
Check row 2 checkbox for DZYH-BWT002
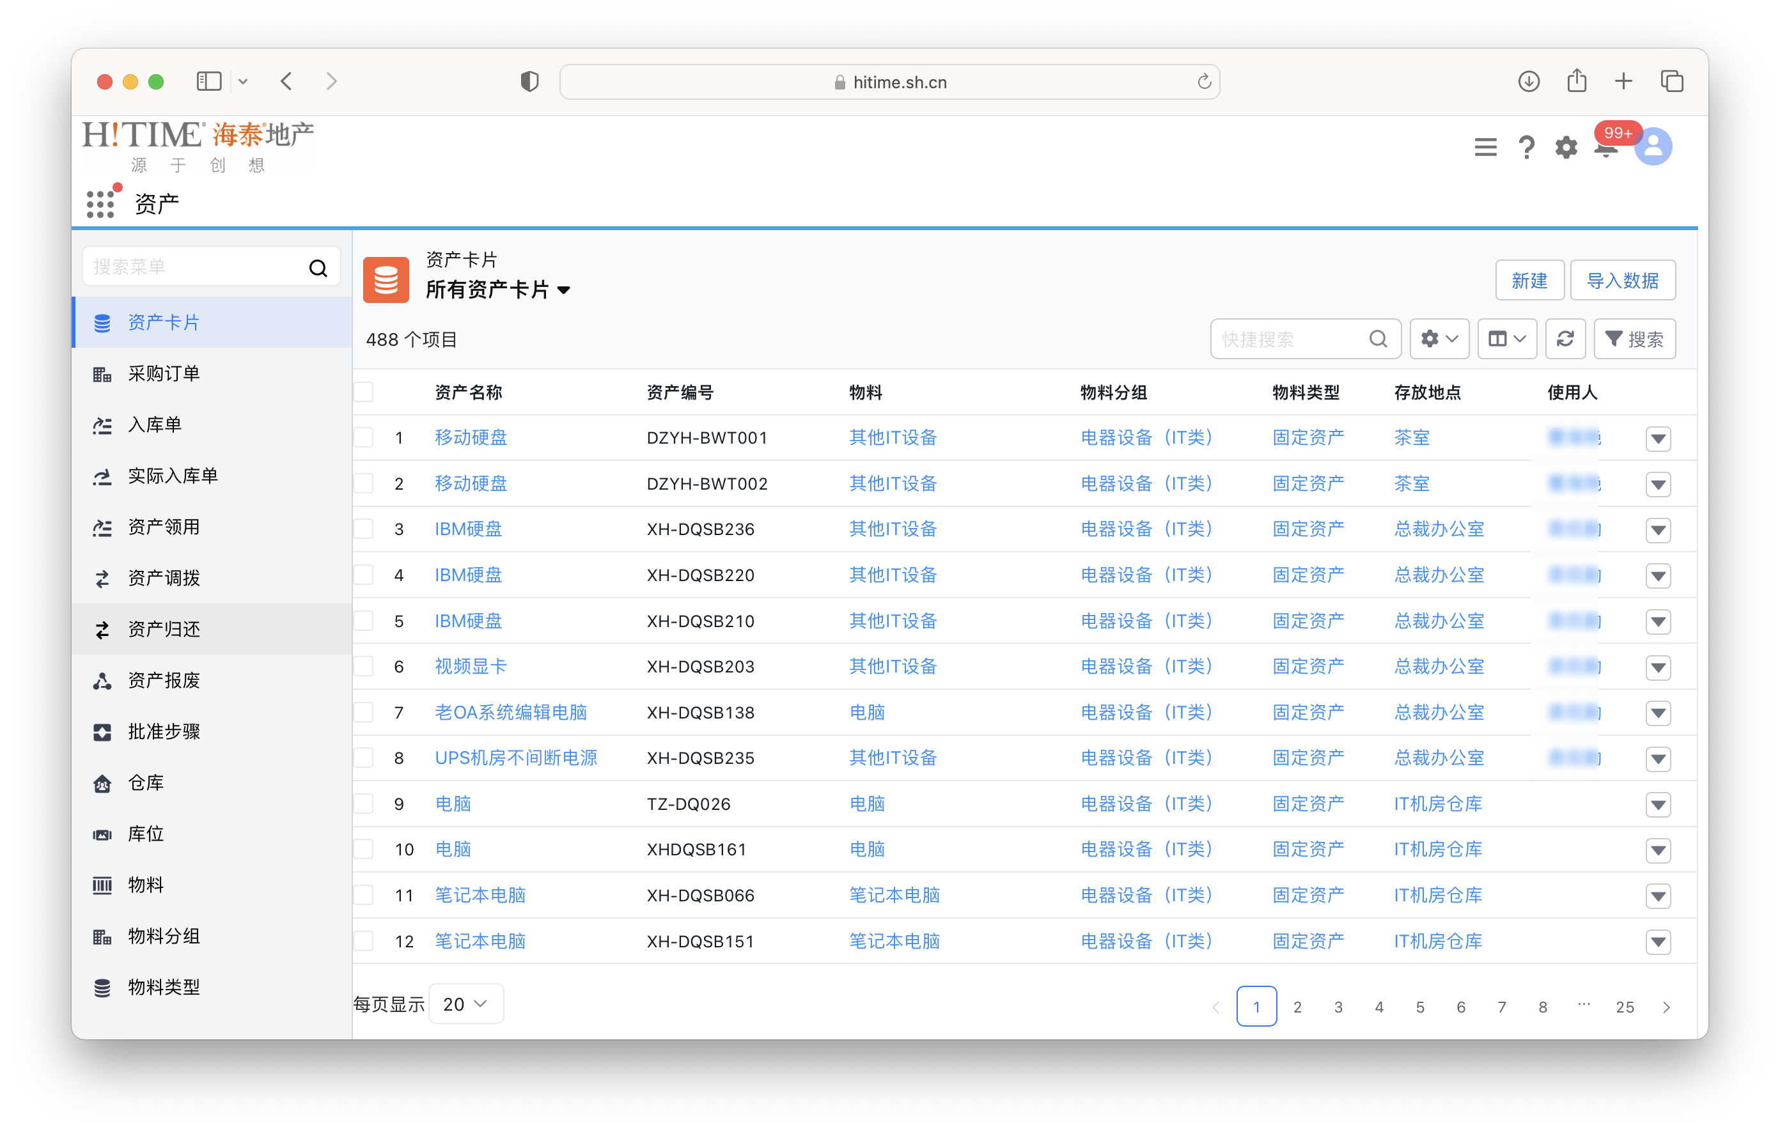point(363,483)
